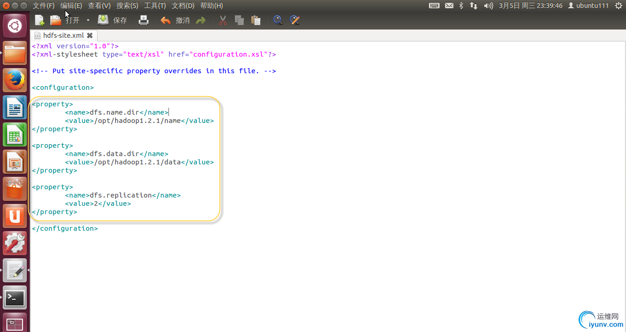Click the Cut scissors icon
The height and width of the screenshot is (332, 626).
[223, 20]
